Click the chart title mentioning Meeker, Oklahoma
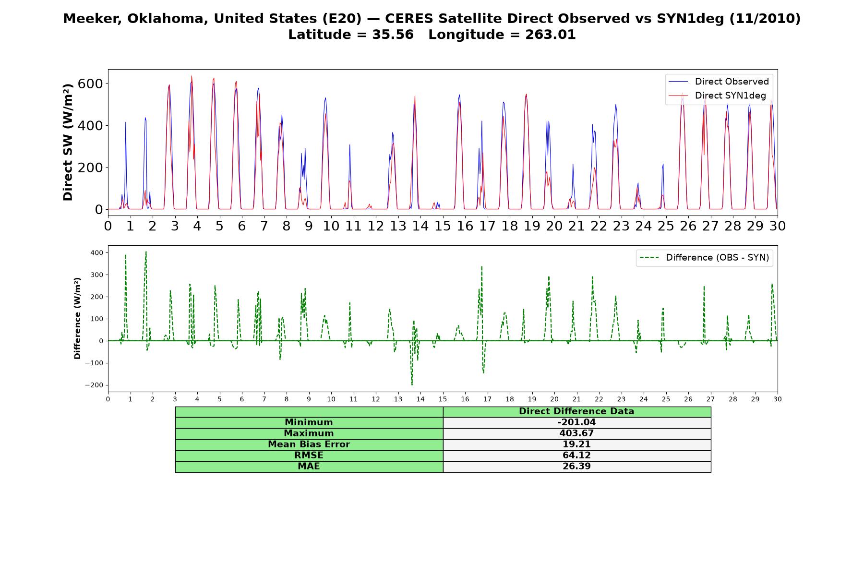The height and width of the screenshot is (576, 864). [432, 18]
